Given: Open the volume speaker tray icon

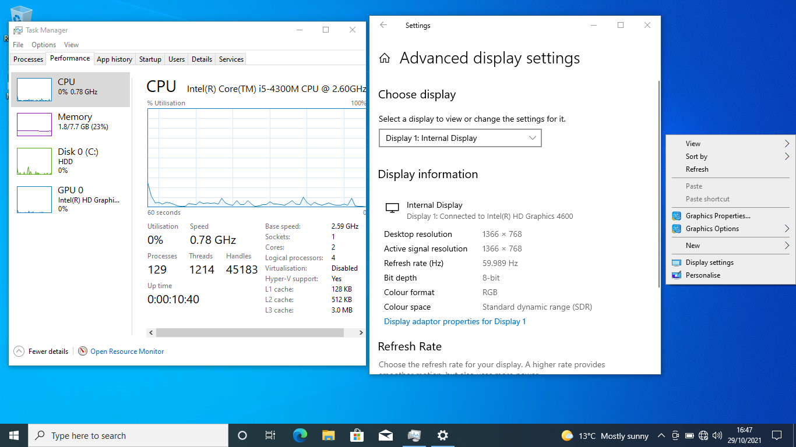Looking at the screenshot, I should pos(717,435).
